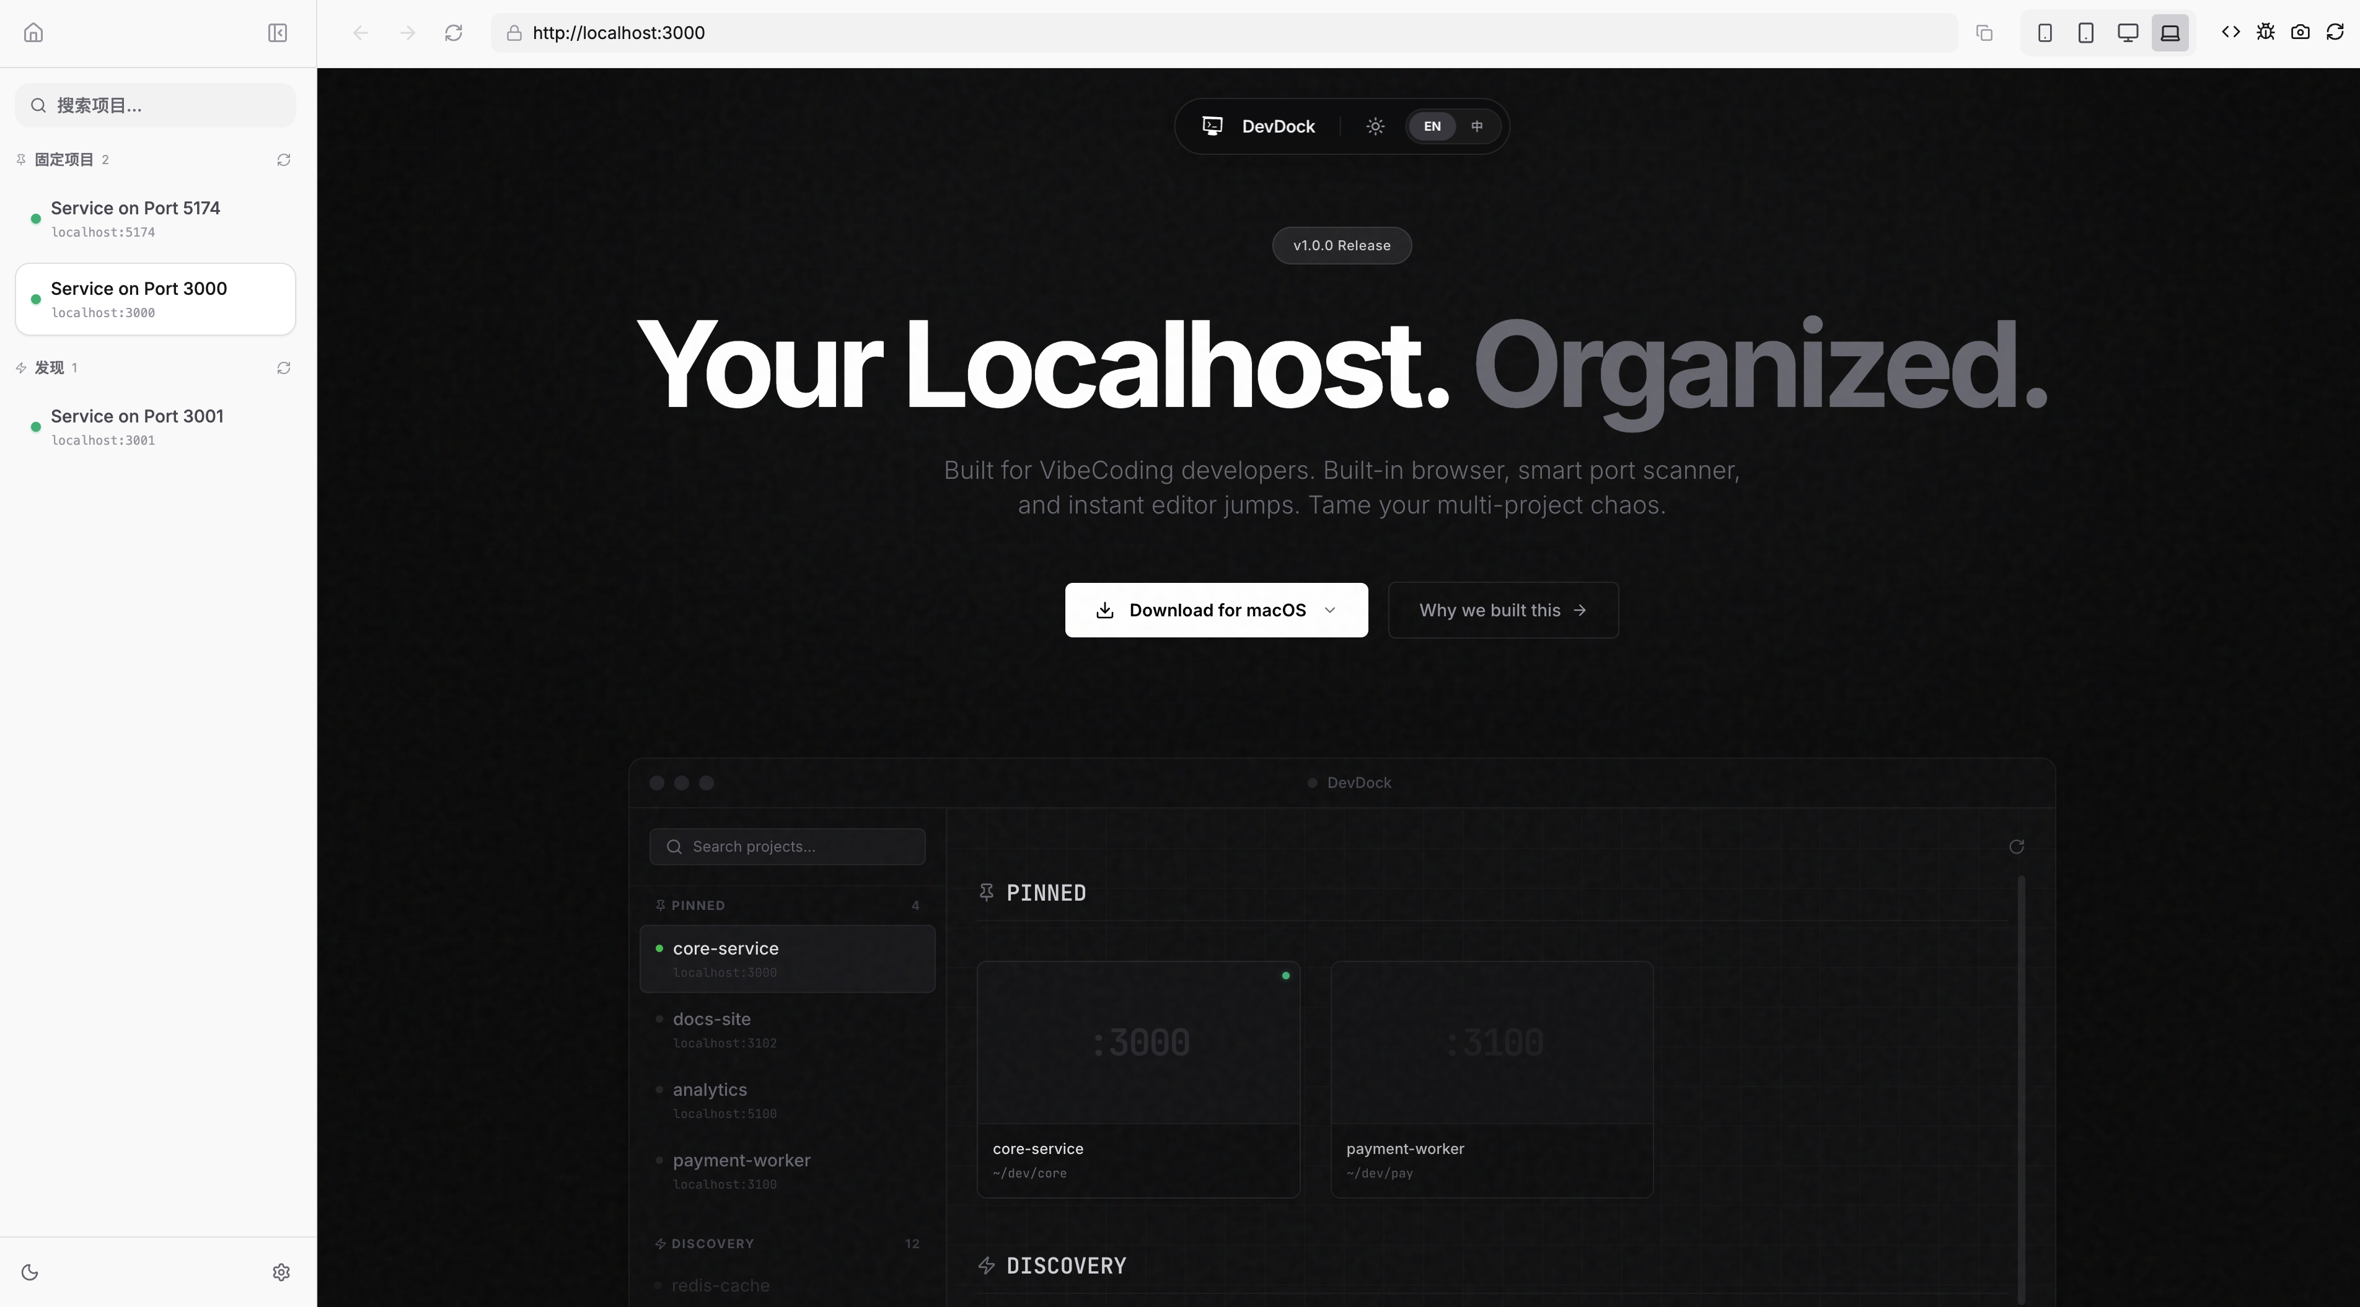Open settings gear in sidebar footer
Image resolution: width=2360 pixels, height=1307 pixels.
click(281, 1272)
